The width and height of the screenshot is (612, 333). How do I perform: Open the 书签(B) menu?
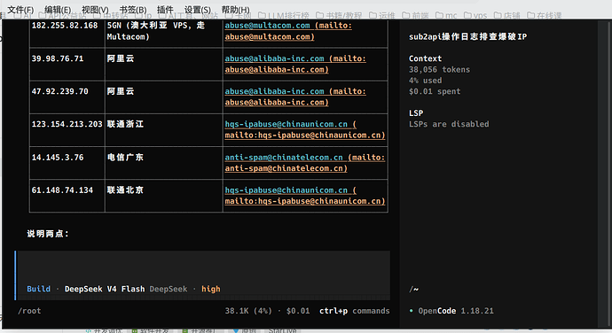tap(133, 10)
